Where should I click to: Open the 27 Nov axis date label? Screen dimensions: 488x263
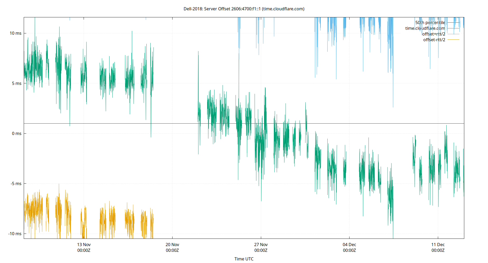click(x=261, y=244)
